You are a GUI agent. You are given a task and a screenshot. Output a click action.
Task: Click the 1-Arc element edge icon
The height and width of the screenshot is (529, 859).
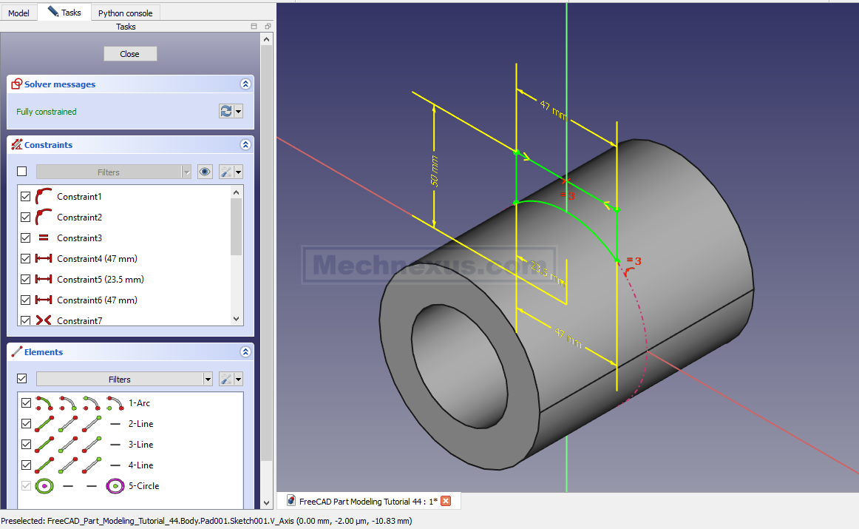44,403
